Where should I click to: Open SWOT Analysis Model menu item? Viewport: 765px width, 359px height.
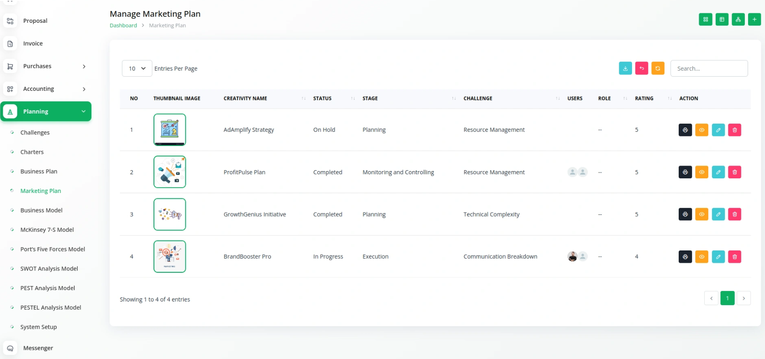[x=49, y=269]
